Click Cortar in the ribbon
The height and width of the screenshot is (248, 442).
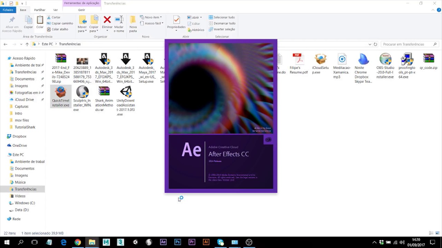[54, 17]
